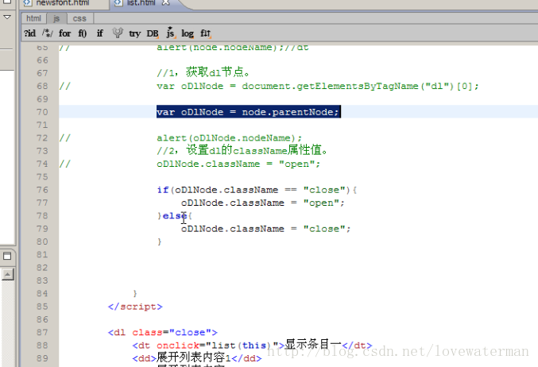This screenshot has width=538, height=367.
Task: Click the minimized view icon at top left
Action: [x=7, y=2]
